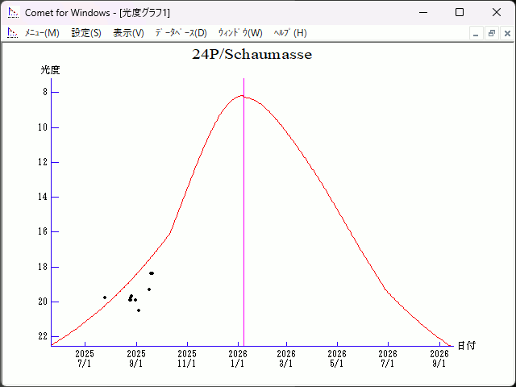This screenshot has height=387, width=516.
Task: Open the child window icon beside メニュー
Action: (13, 33)
